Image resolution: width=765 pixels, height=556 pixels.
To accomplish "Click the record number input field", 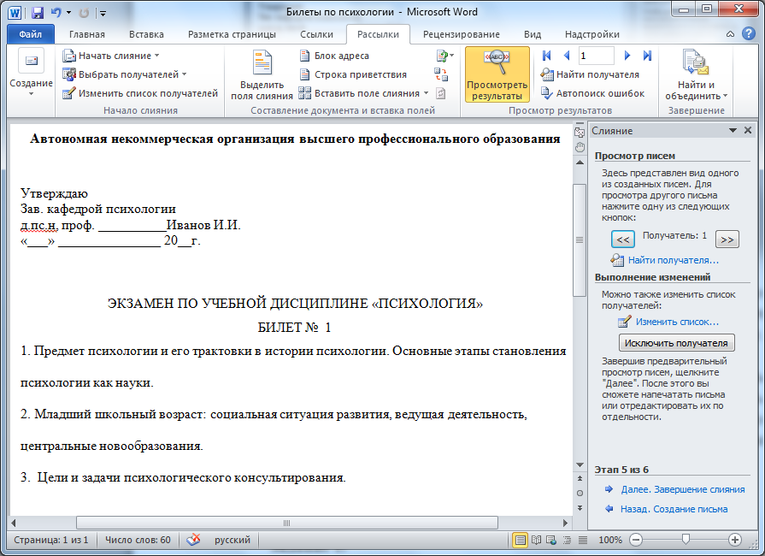I will pos(596,56).
